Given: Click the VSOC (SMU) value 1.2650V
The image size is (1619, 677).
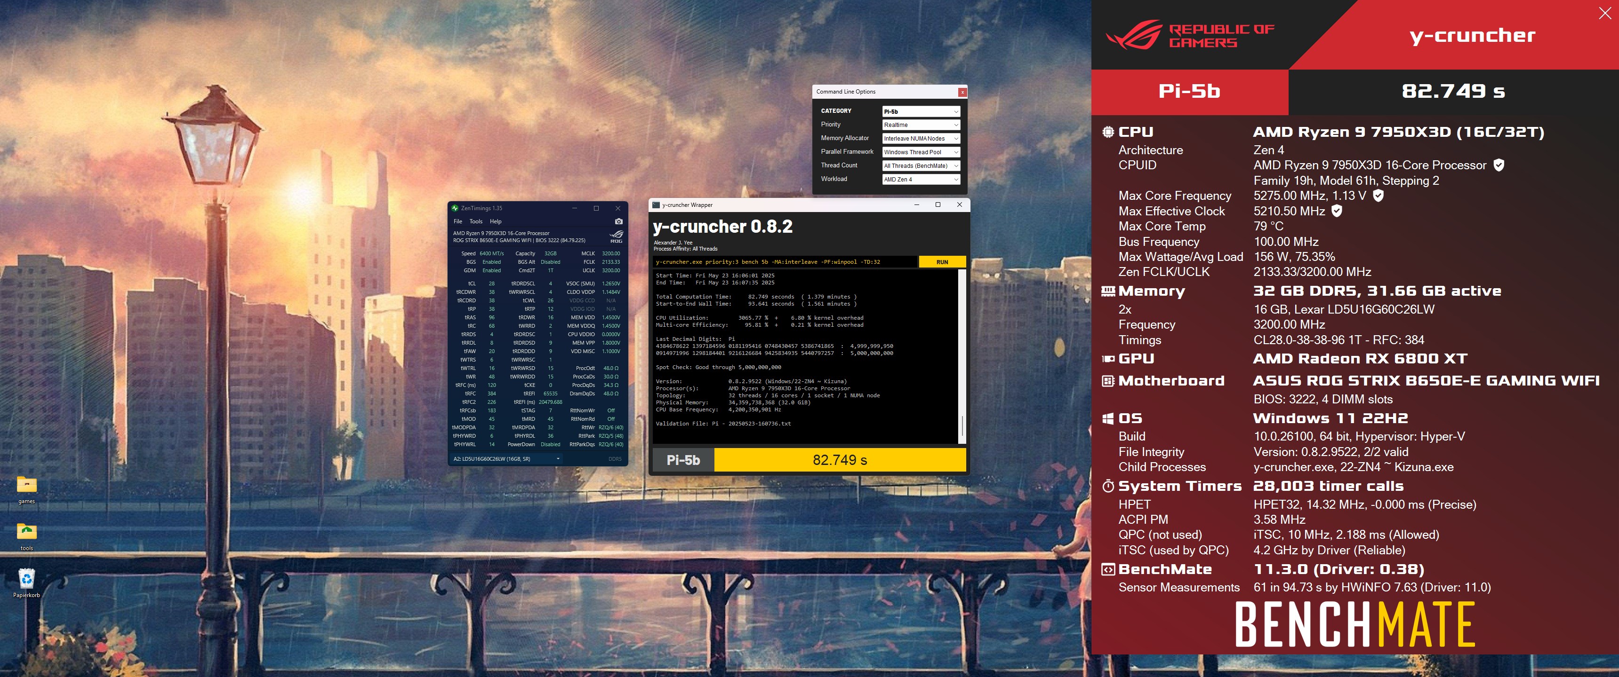Looking at the screenshot, I should (611, 283).
